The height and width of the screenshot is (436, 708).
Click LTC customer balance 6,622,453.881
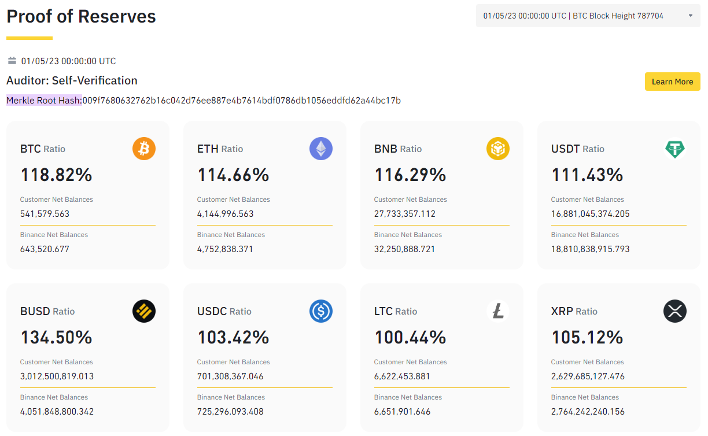tap(402, 376)
